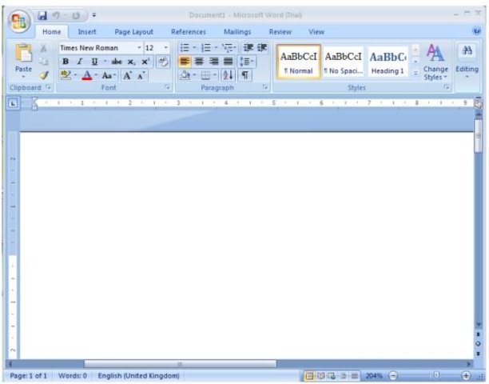Apply the Heading 1 style
The width and height of the screenshot is (489, 384).
[388, 62]
